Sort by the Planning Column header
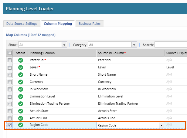 coord(62,53)
